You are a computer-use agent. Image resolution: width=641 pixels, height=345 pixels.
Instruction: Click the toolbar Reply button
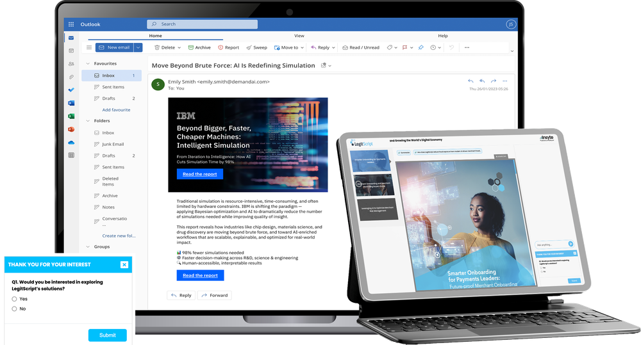[x=320, y=47]
